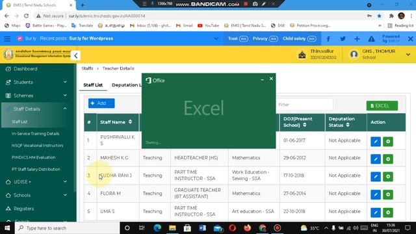Share via Facebook icon in Sur.ly bar
The height and width of the screenshot is (234, 416).
(x=328, y=39)
